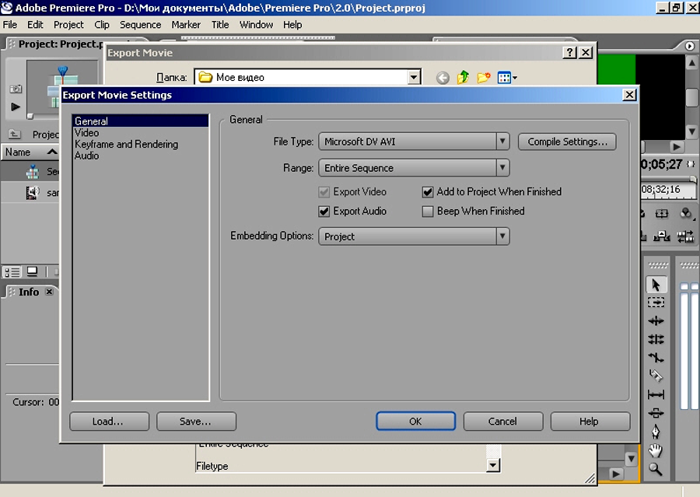Click the Save button
Screen dimensions: 700x497
click(196, 421)
